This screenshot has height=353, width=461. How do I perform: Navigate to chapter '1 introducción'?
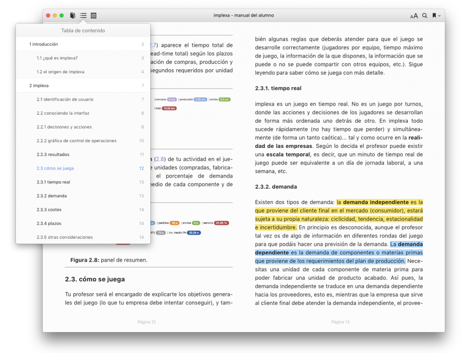44,44
